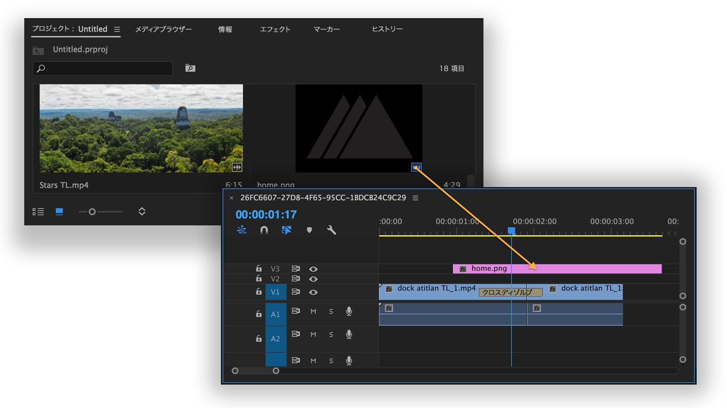Solo the A1 audio track

(331, 311)
